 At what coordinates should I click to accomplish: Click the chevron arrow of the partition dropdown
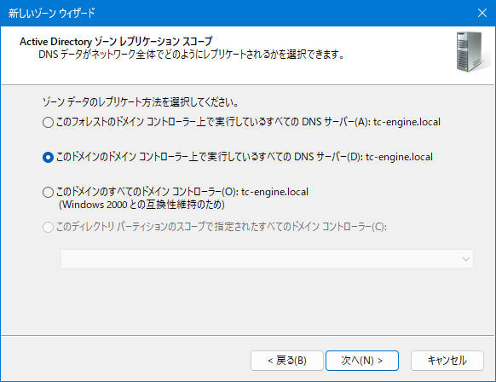[x=465, y=259]
